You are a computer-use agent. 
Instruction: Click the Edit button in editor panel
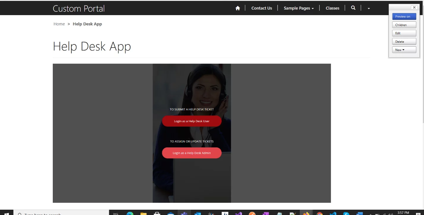pyautogui.click(x=404, y=33)
